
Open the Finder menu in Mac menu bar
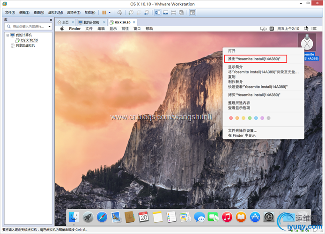pos(74,29)
